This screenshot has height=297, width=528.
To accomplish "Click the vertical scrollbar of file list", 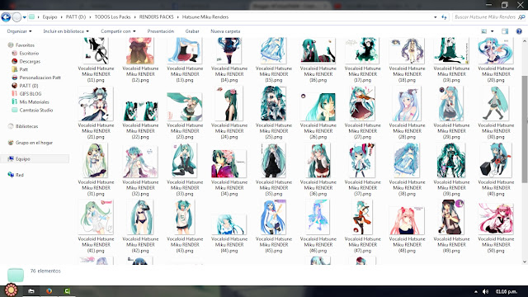I will [525, 130].
